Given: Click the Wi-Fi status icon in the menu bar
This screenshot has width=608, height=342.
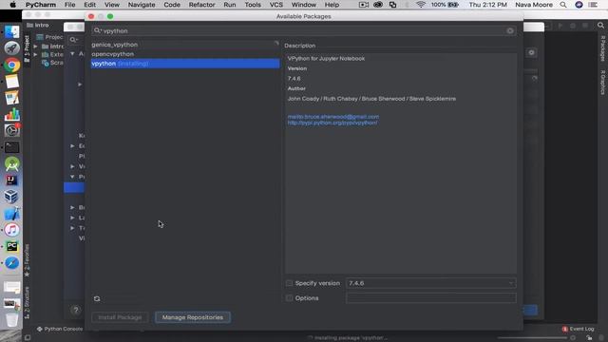Looking at the screenshot, I should [421, 5].
